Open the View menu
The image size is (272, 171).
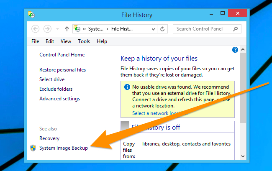point(66,41)
